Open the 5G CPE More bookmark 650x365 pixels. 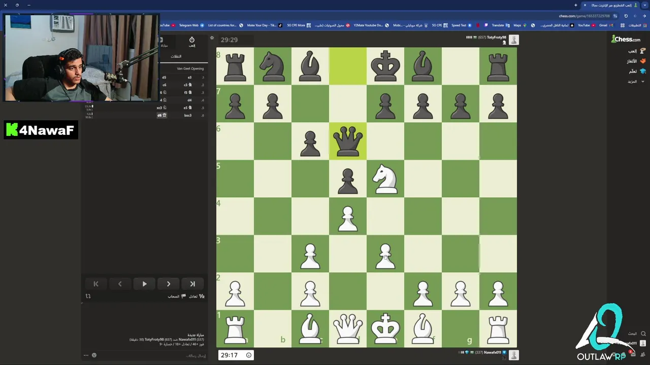[299, 25]
